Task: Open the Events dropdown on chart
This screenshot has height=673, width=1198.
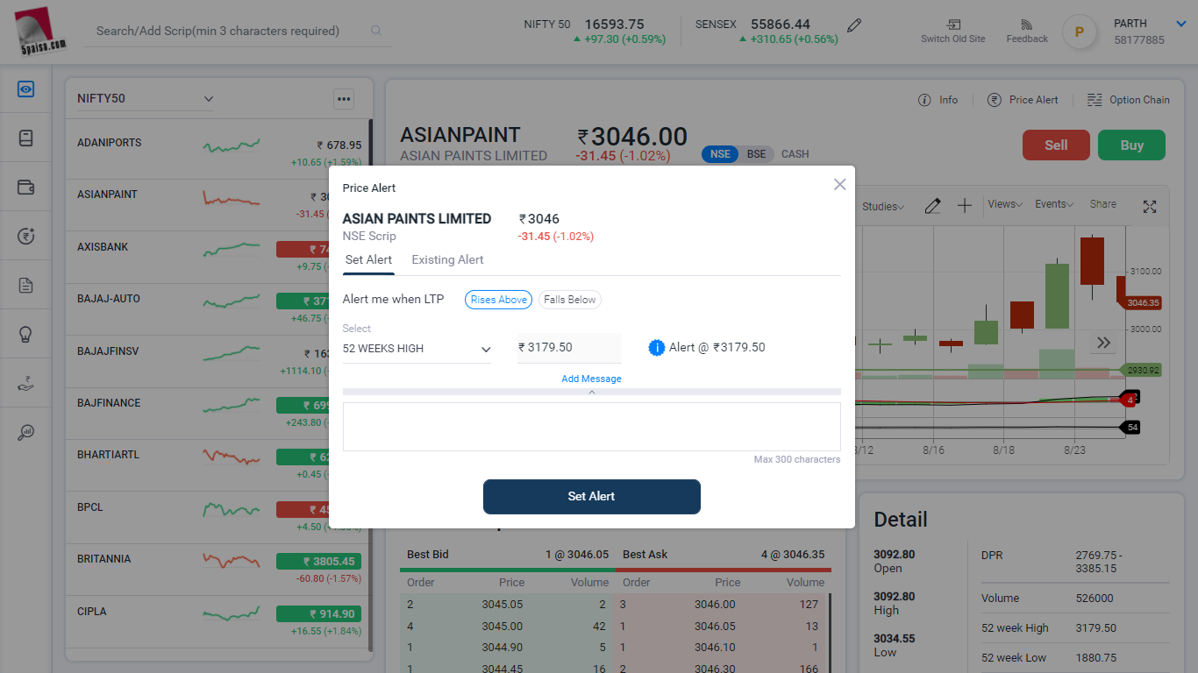Action: pyautogui.click(x=1054, y=204)
